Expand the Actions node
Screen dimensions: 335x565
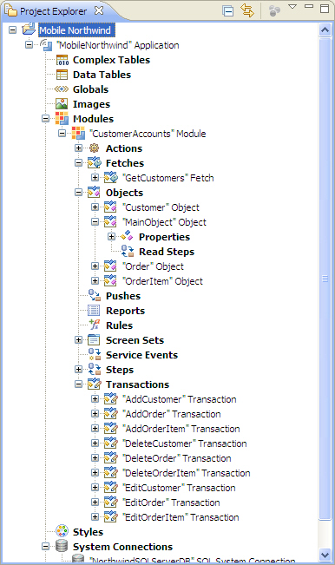coord(78,148)
